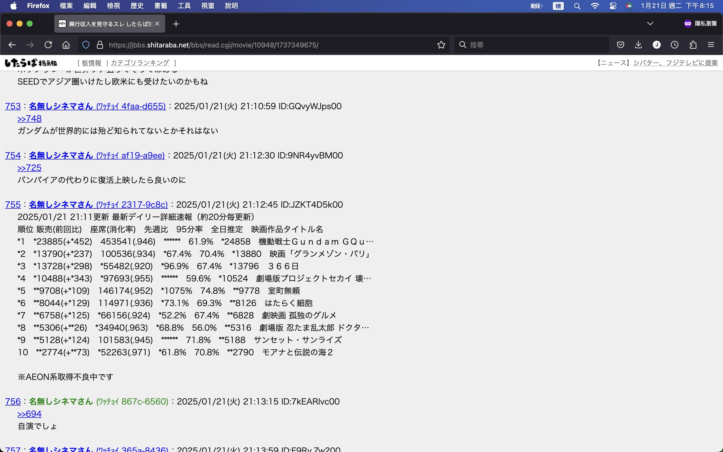Open a new tab with plus
Screen dimensions: 723x452
(x=176, y=24)
